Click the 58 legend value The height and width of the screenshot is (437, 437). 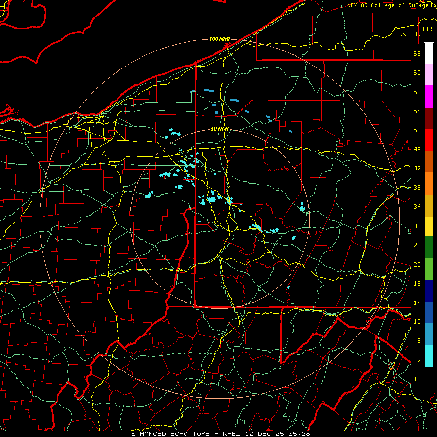point(417,92)
